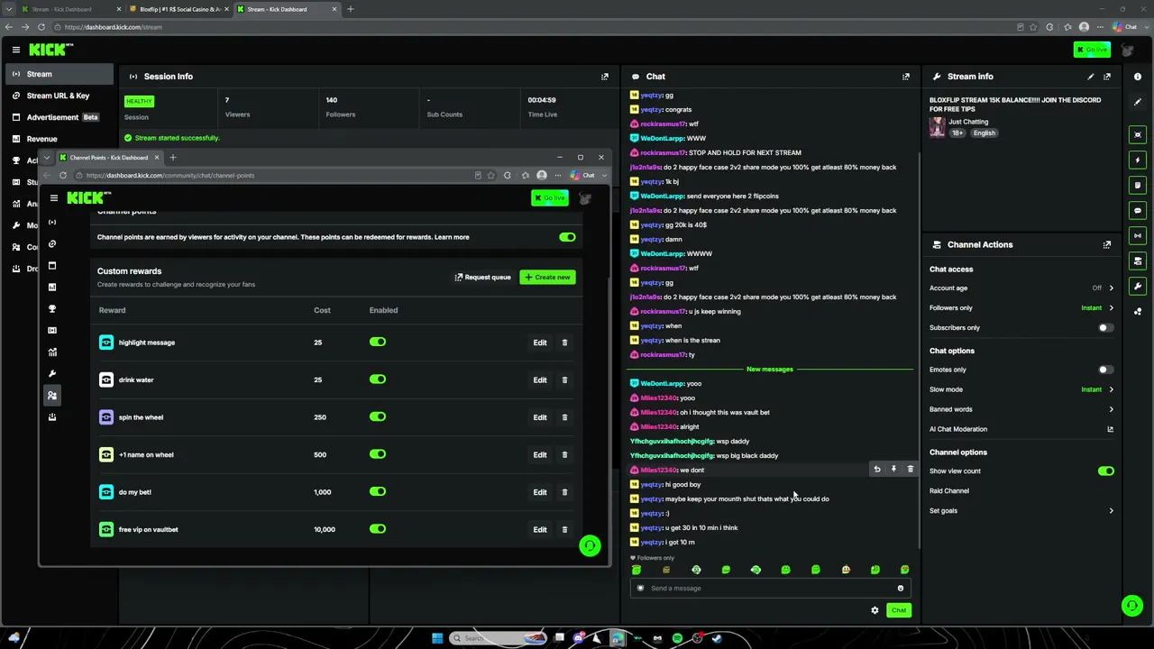Image resolution: width=1154 pixels, height=649 pixels.
Task: Delete the spin the wheel reward
Action: pyautogui.click(x=564, y=417)
